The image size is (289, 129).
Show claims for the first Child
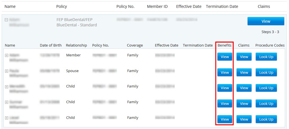coord(244,88)
